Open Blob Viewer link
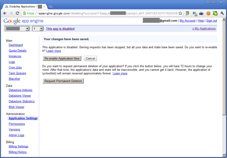 (x=16, y=107)
